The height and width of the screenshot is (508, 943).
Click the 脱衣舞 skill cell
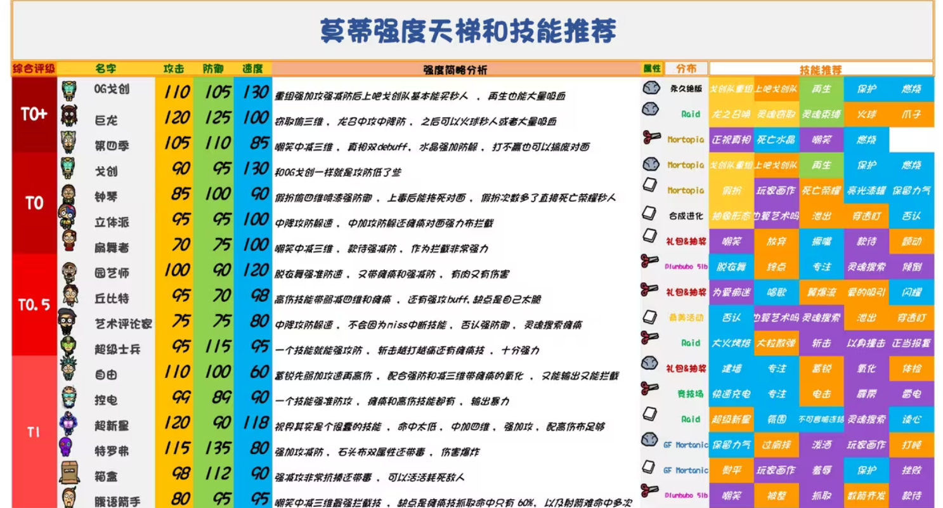pos(731,266)
